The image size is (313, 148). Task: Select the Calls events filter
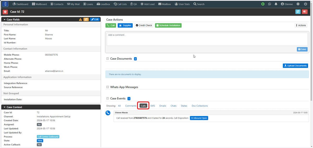pyautogui.click(x=143, y=106)
